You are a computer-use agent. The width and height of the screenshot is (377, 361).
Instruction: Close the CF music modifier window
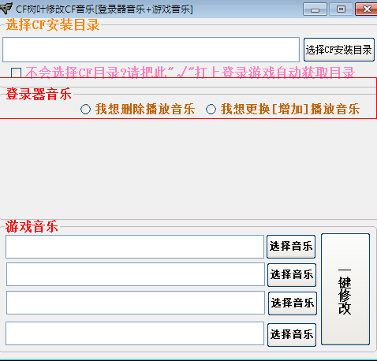click(x=366, y=9)
